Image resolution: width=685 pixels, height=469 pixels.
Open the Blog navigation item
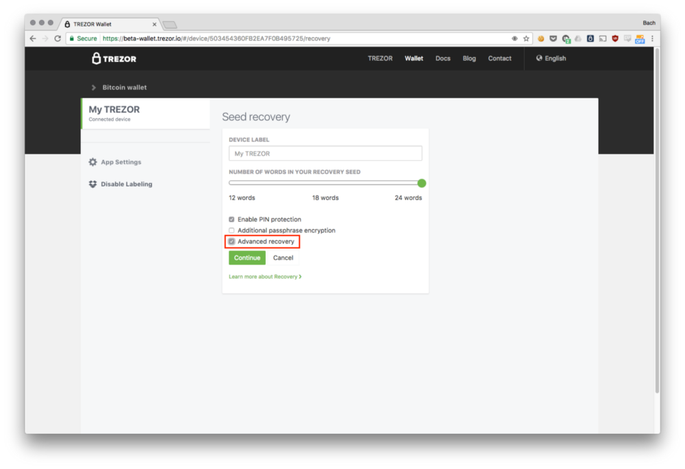469,59
